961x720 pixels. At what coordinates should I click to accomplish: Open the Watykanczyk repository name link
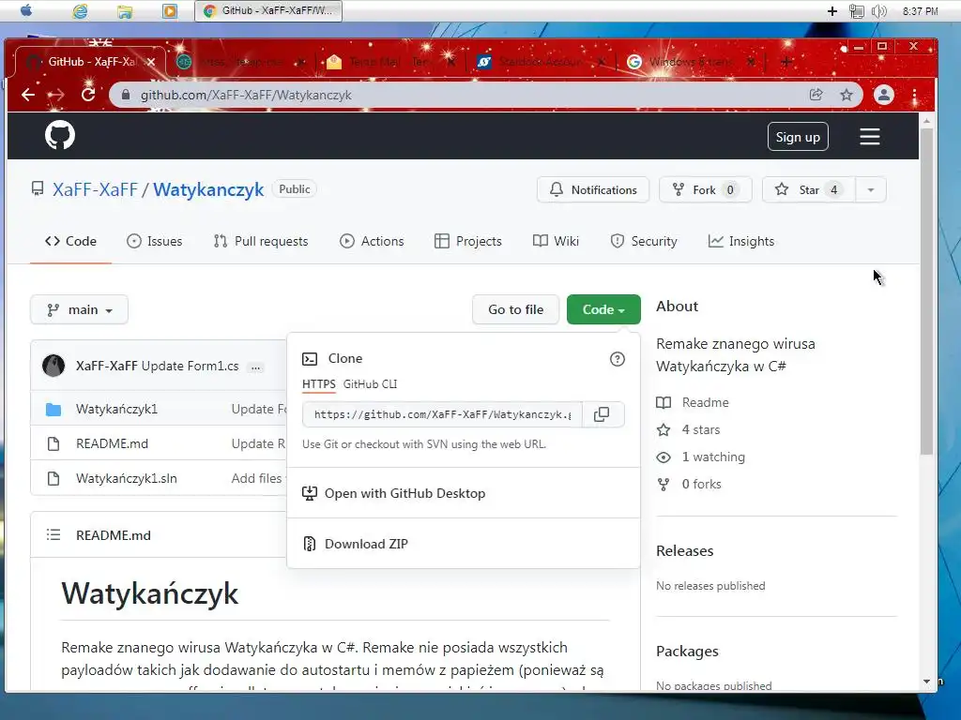tap(208, 189)
